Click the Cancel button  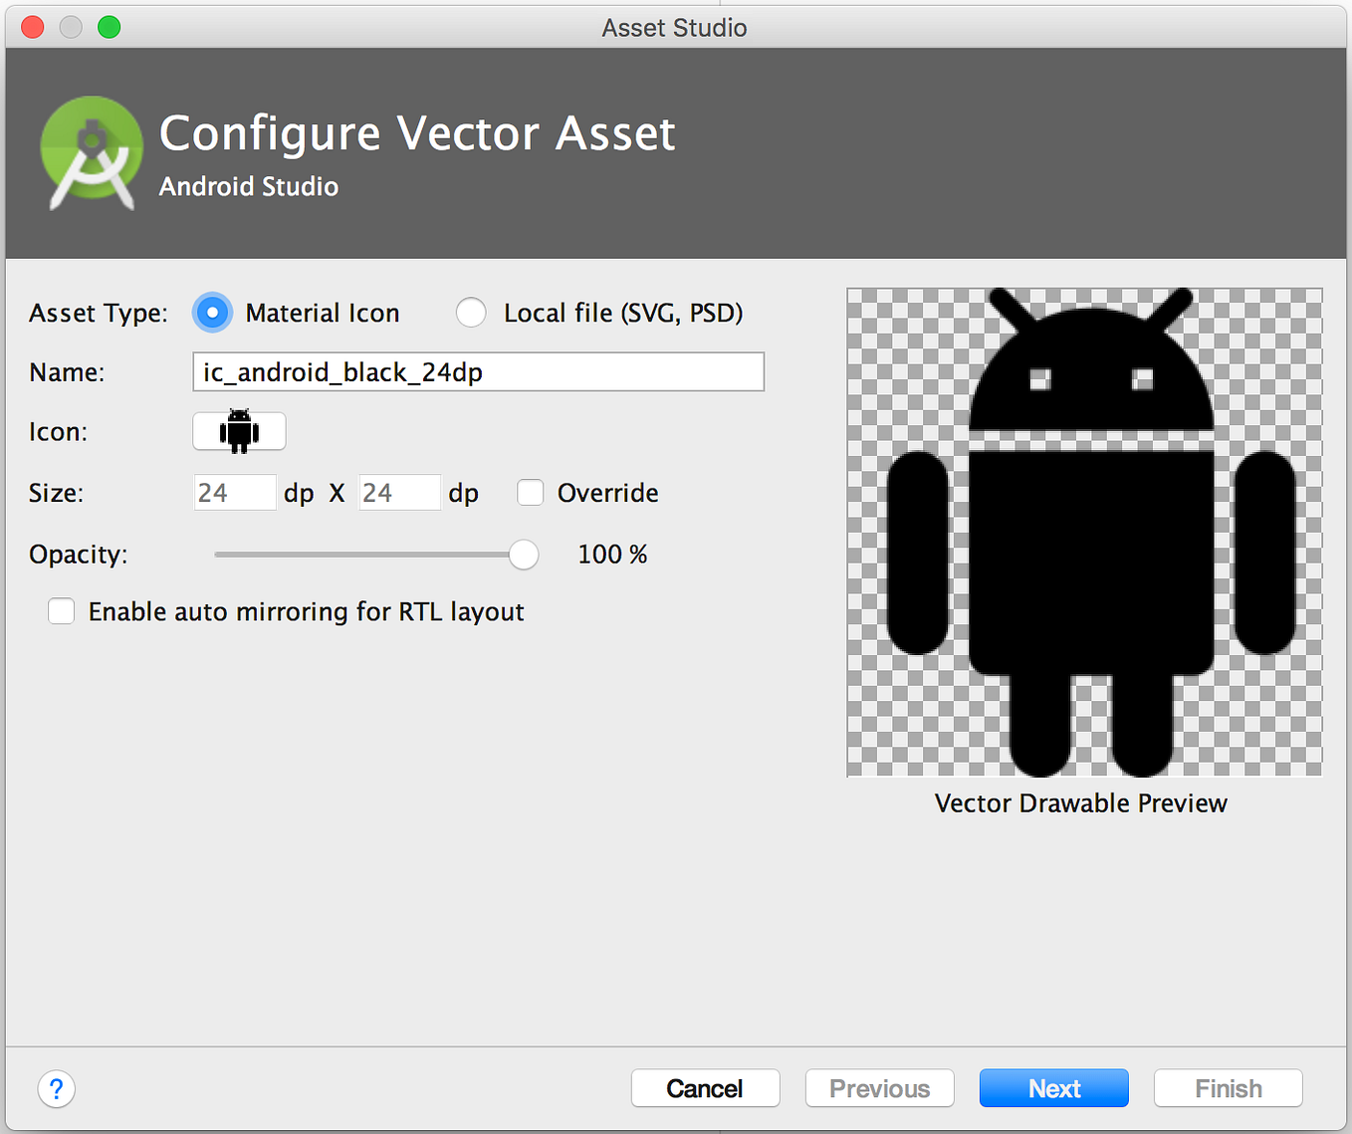pyautogui.click(x=705, y=1088)
